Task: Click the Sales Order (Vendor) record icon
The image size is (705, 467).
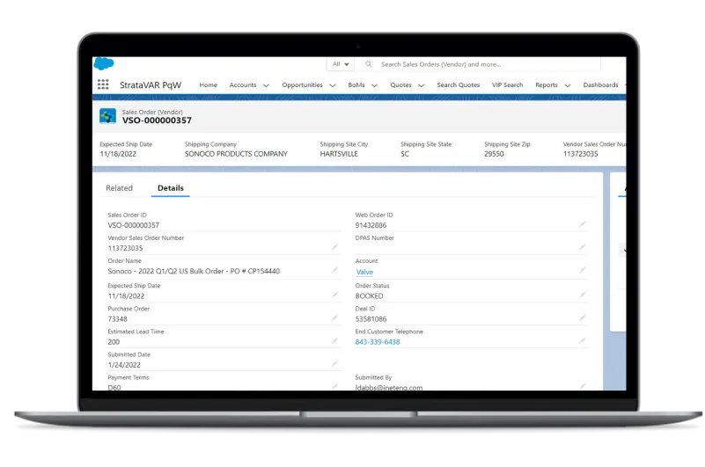Action: point(108,116)
